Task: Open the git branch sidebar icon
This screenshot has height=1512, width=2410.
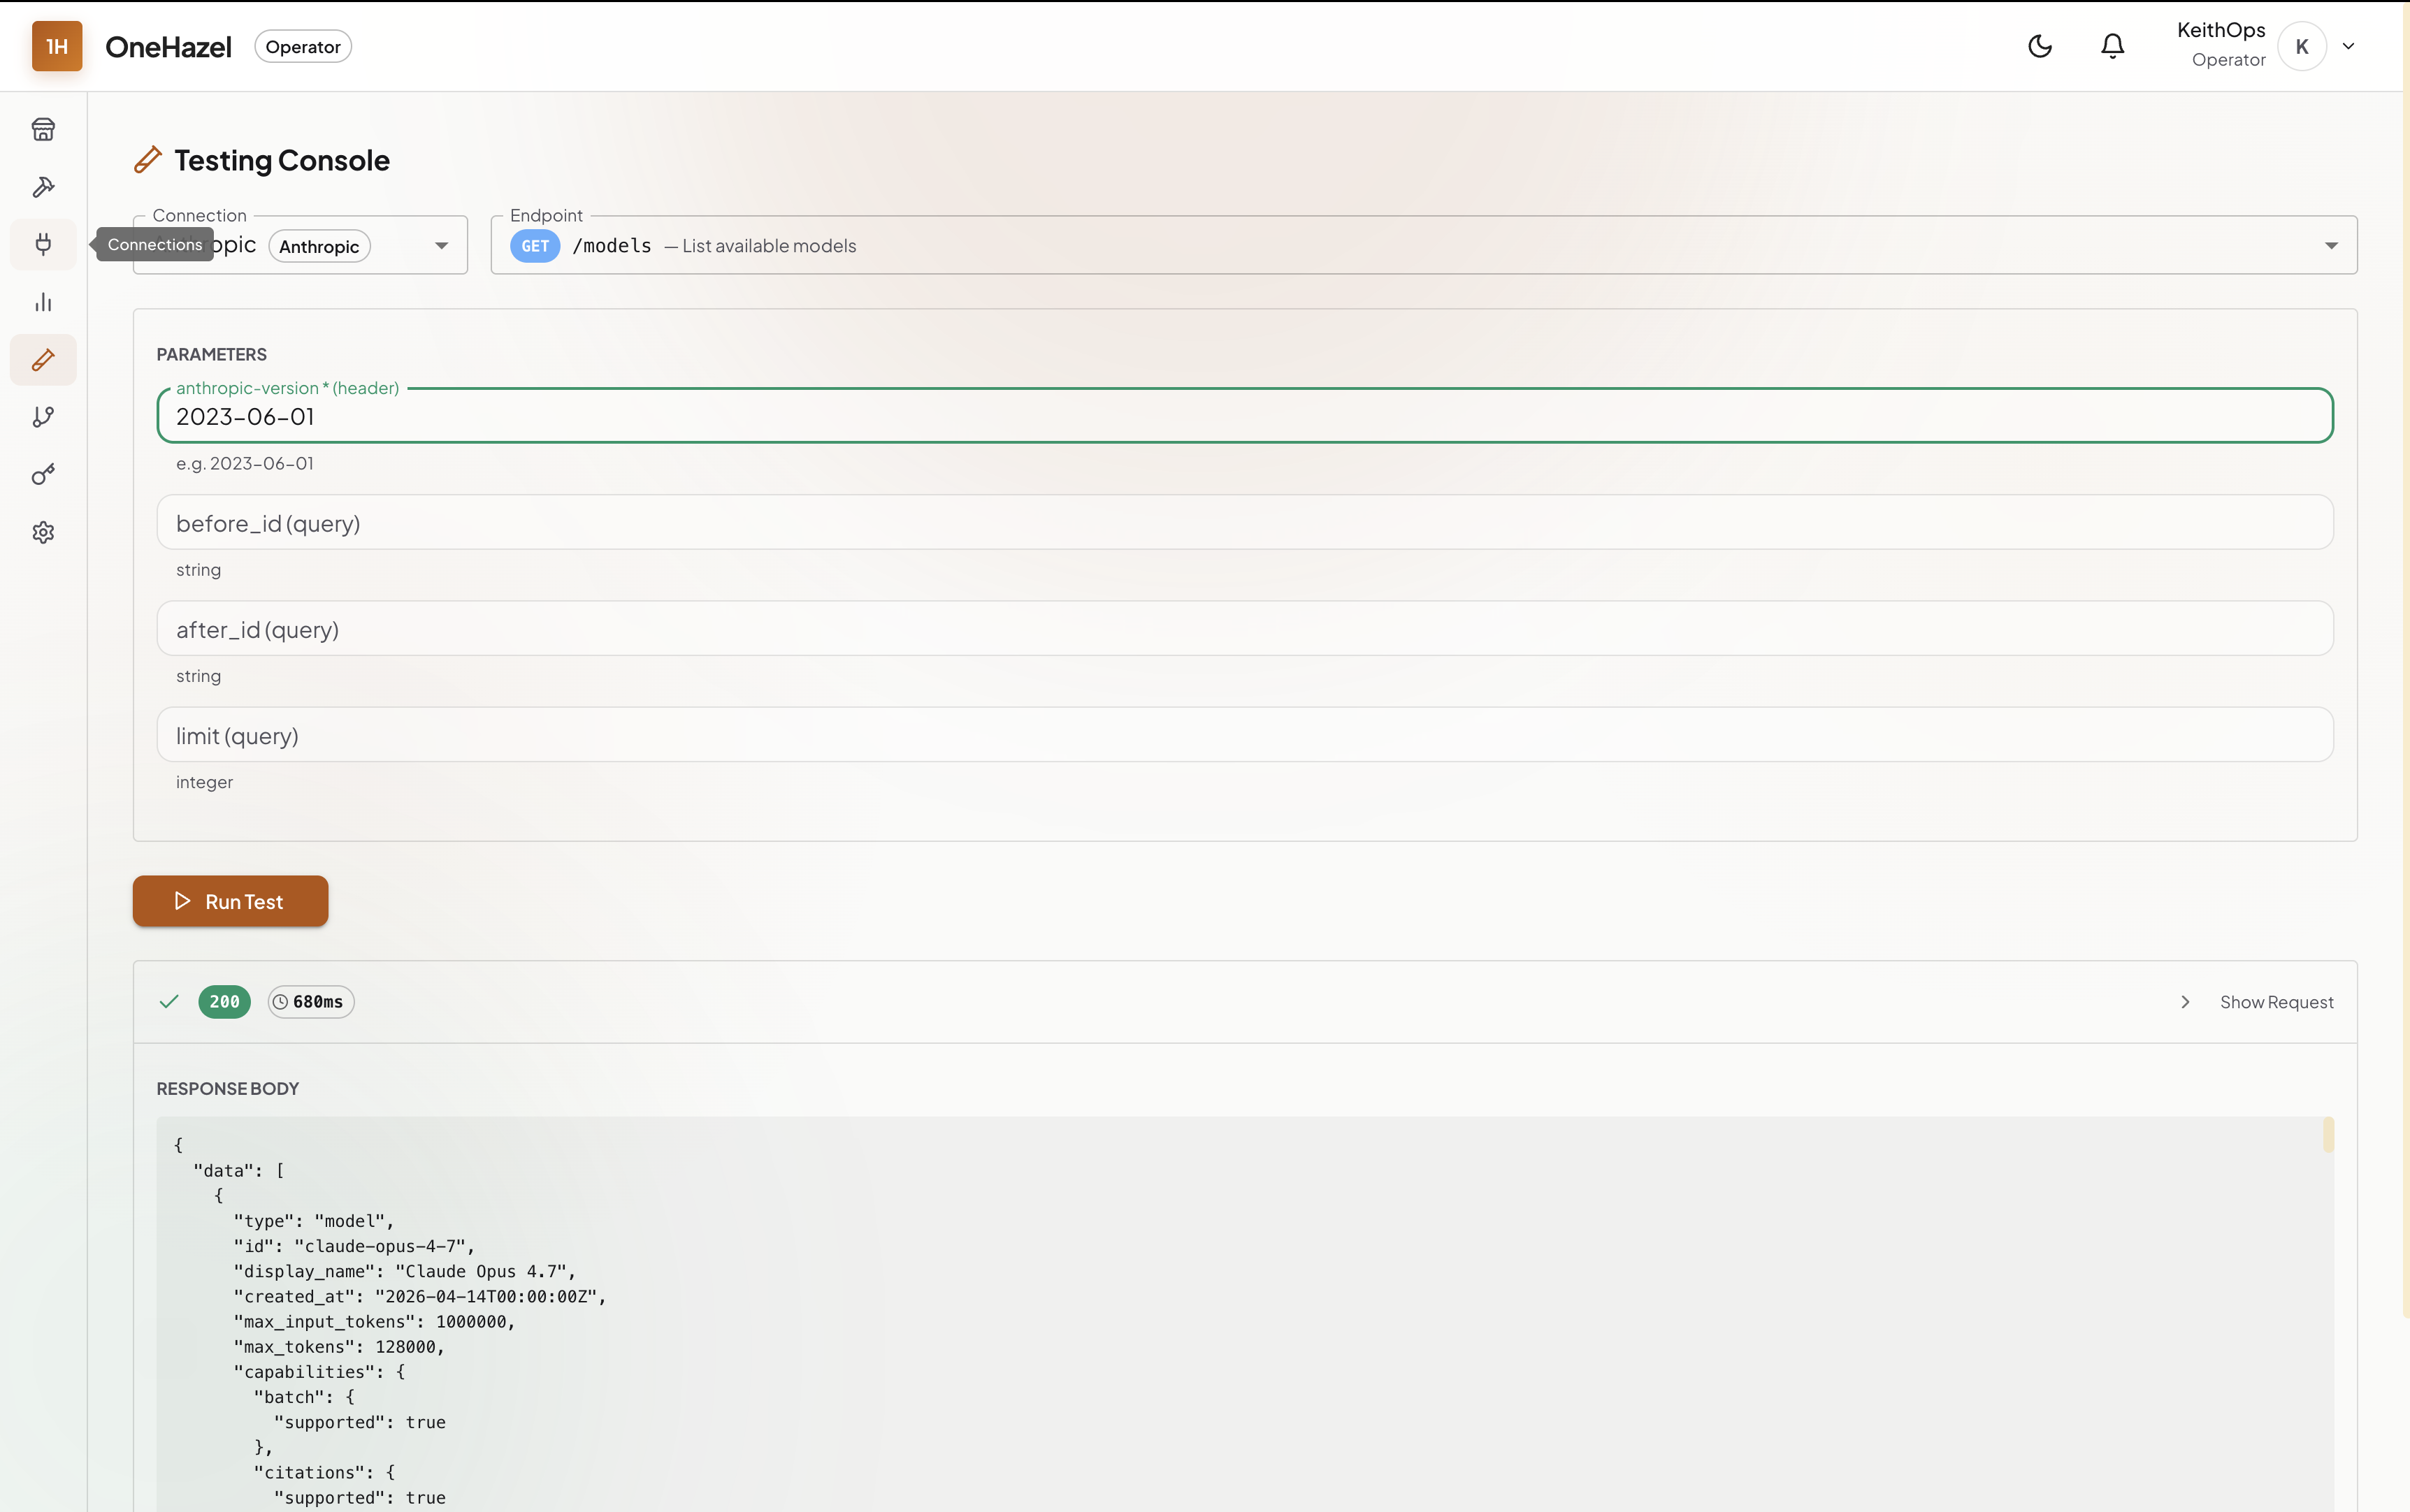Action: click(43, 417)
